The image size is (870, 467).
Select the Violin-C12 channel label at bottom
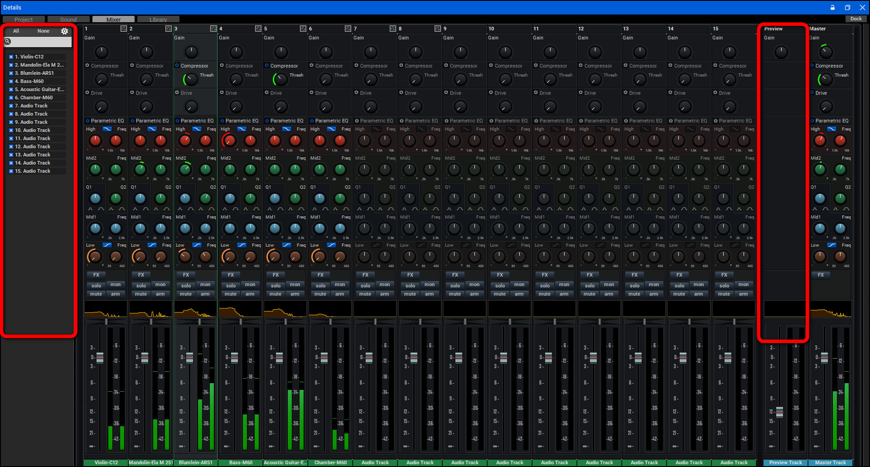(106, 462)
